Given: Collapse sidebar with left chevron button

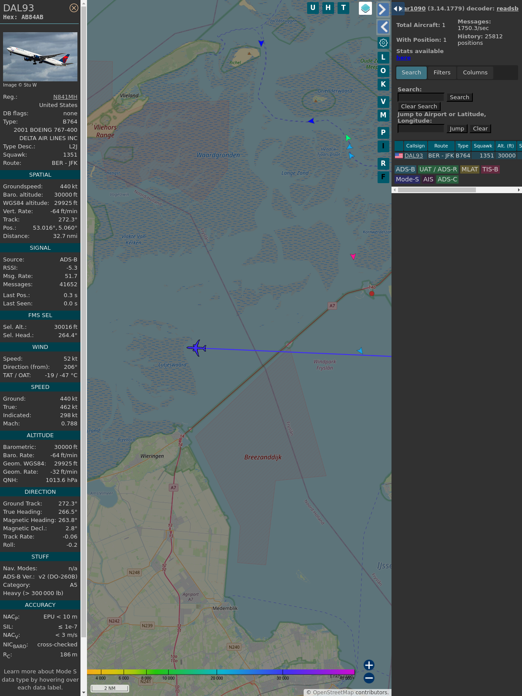Looking at the screenshot, I should 383,27.
